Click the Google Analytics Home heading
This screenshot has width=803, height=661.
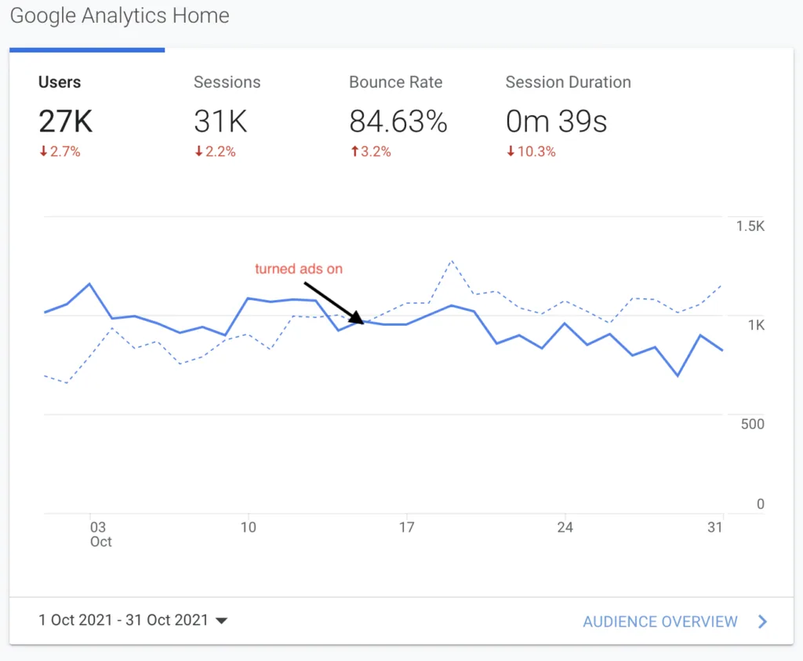click(120, 16)
